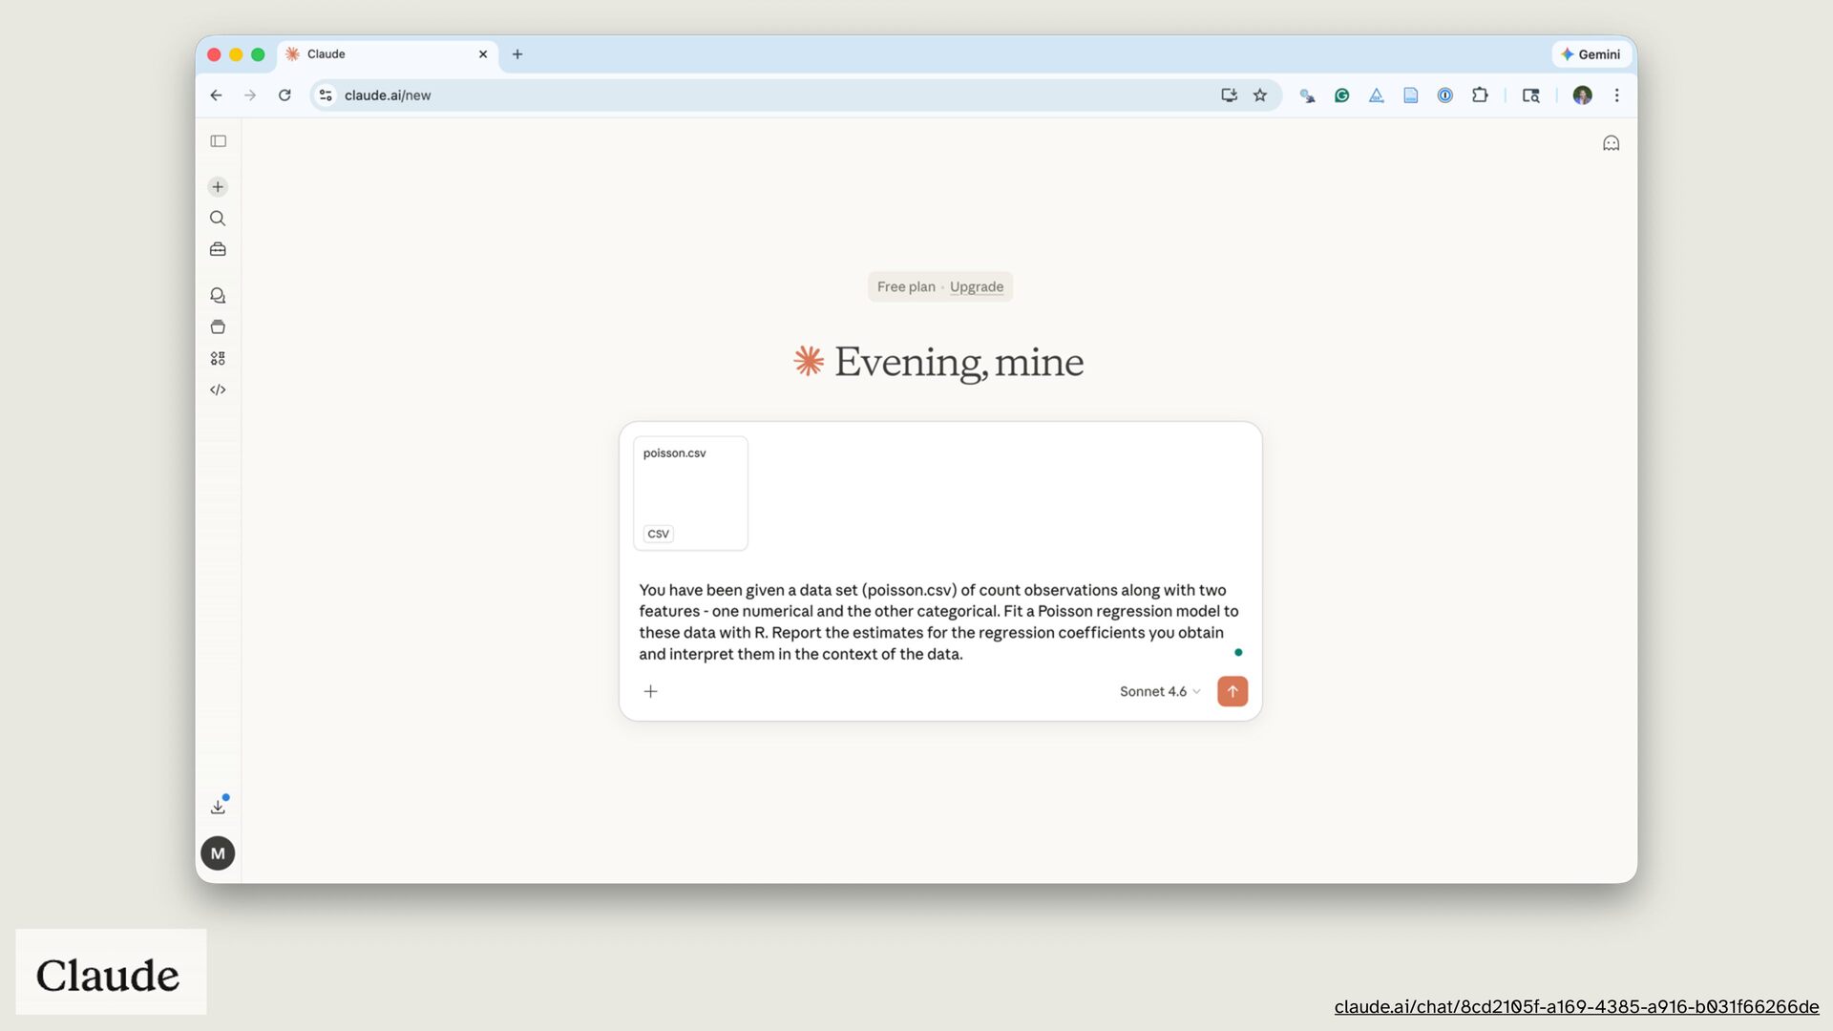Viewport: 1833px width, 1031px height.
Task: Click the Upgrade plan link
Action: click(x=976, y=286)
